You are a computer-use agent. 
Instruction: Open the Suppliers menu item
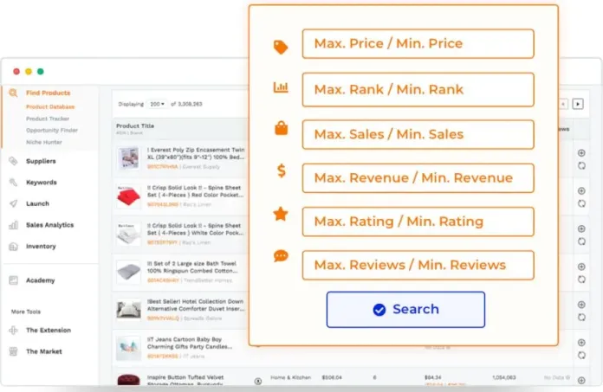[x=41, y=161]
